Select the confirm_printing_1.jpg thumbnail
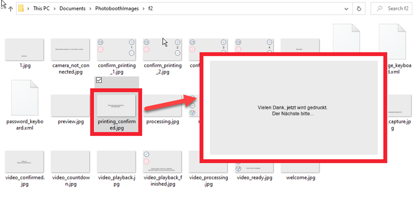Image resolution: width=414 pixels, height=203 pixels. pos(117,49)
